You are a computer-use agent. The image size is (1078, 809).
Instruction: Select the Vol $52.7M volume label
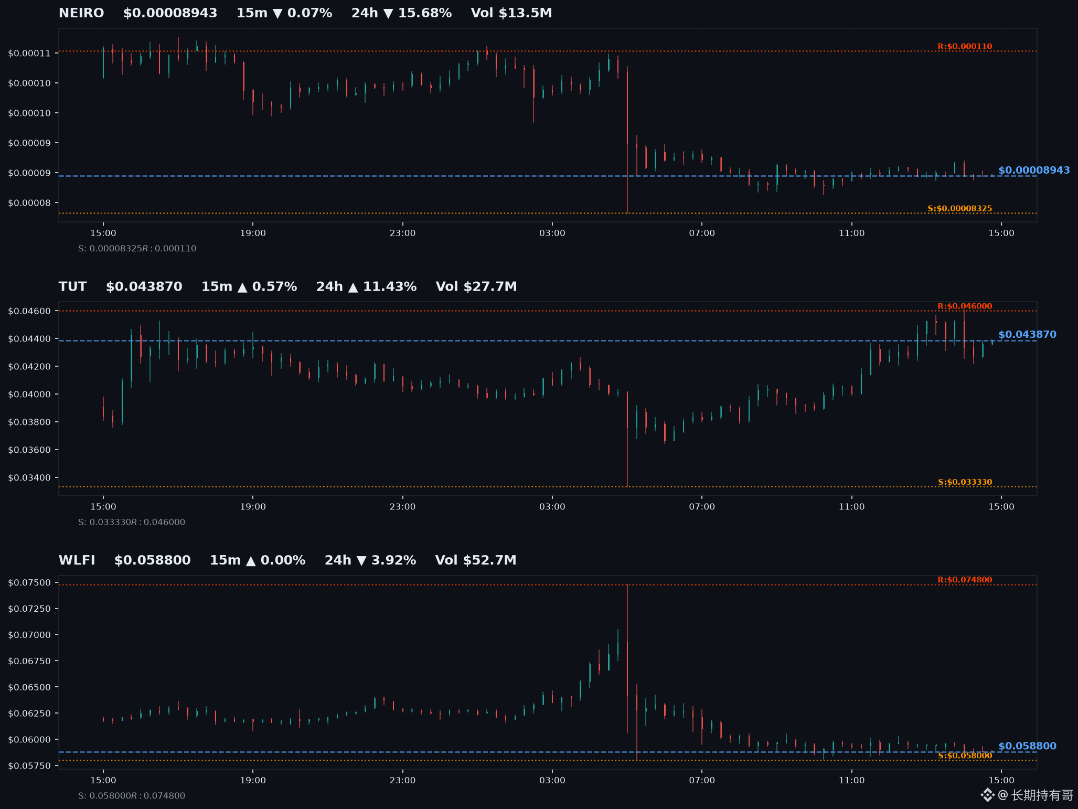click(476, 560)
